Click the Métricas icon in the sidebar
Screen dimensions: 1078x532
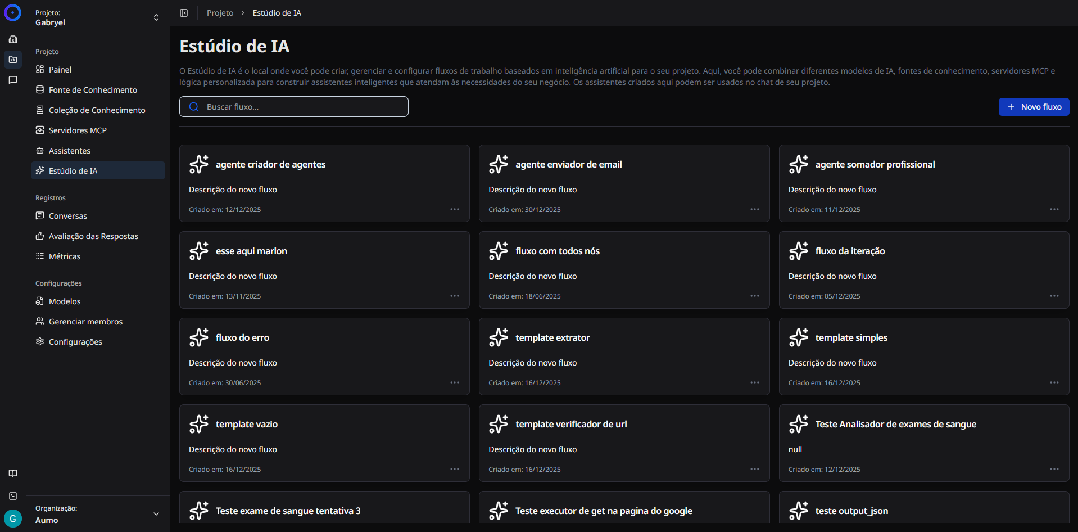pos(39,256)
